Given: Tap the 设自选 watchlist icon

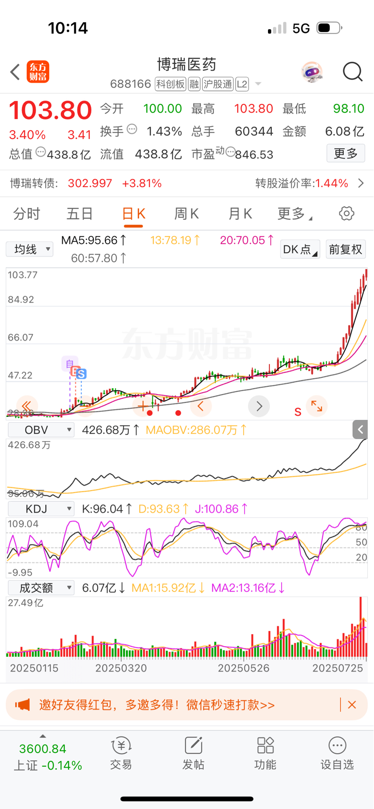Looking at the screenshot, I should pos(337,753).
